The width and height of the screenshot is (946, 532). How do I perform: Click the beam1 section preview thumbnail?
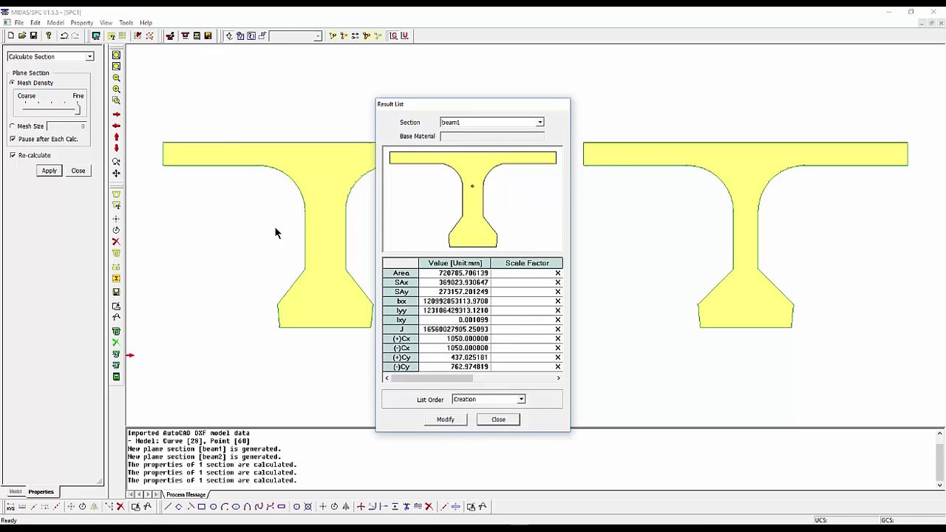pyautogui.click(x=472, y=199)
